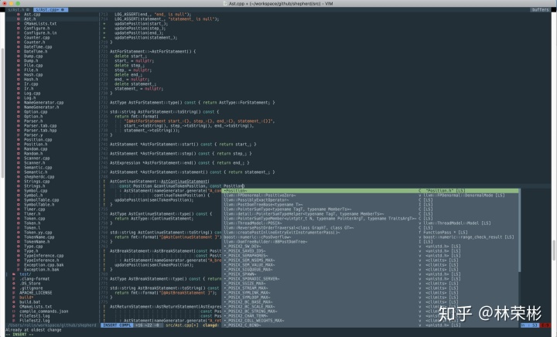Click the file icon beside shepherdc.cpp
Image resolution: width=557 pixels, height=337 pixels.
(x=19, y=177)
